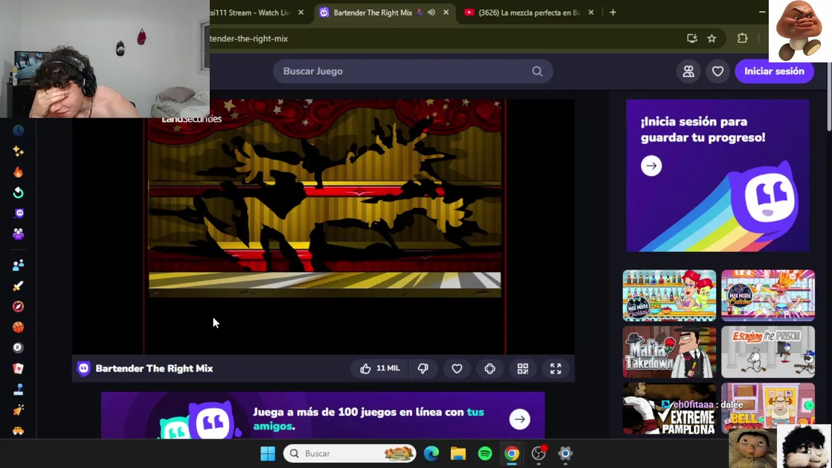Click the install app icon in address bar
The height and width of the screenshot is (468, 832).
[692, 38]
